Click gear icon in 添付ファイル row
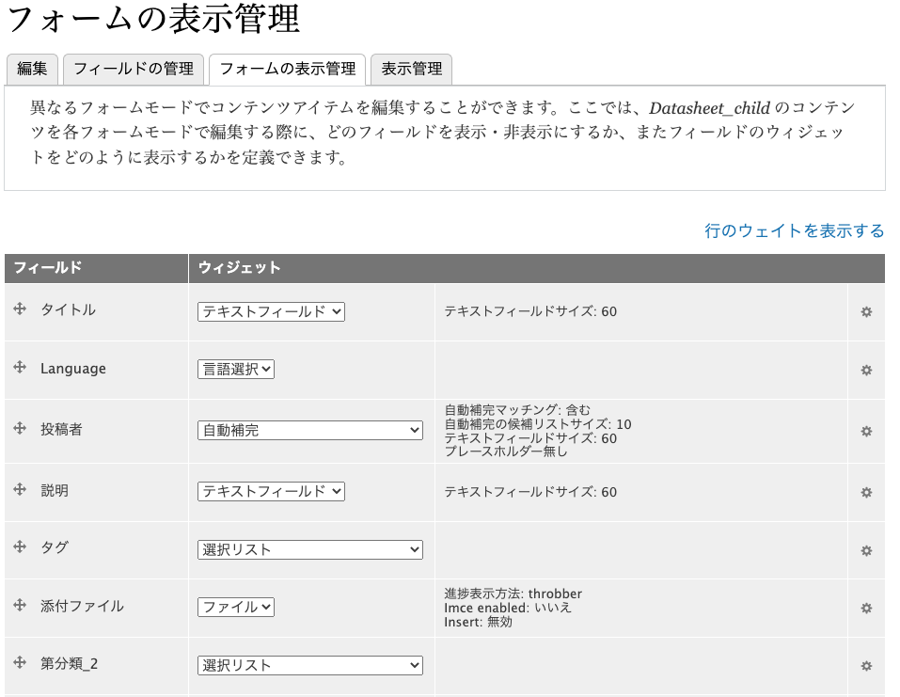Screen dimensions: 900x697 click(866, 608)
